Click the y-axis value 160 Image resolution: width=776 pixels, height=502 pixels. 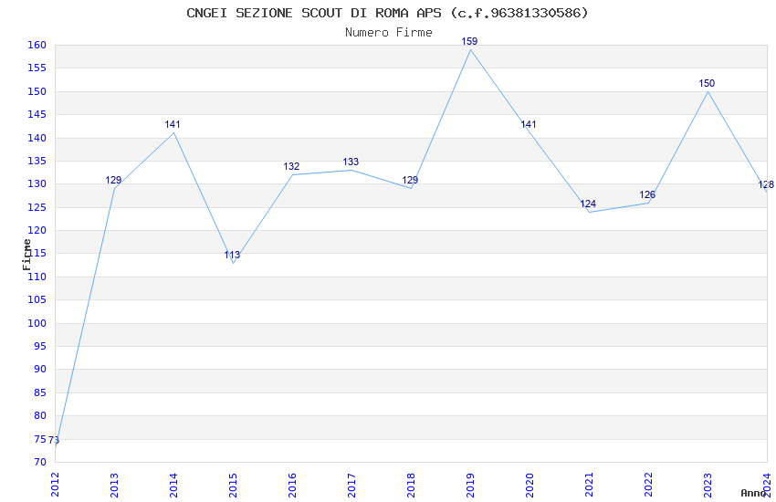click(x=37, y=45)
